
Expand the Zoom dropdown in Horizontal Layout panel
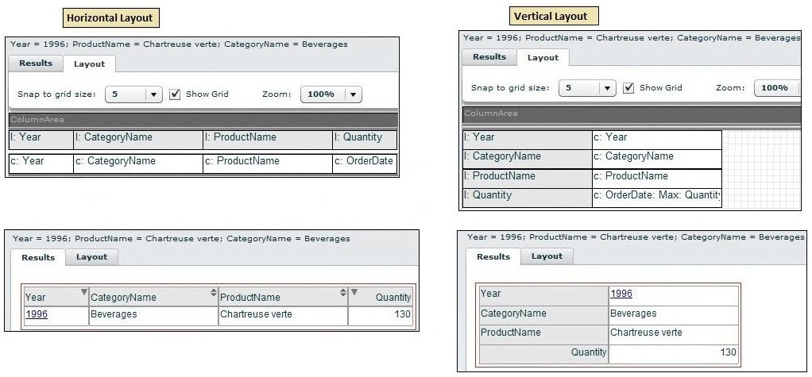pyautogui.click(x=354, y=94)
